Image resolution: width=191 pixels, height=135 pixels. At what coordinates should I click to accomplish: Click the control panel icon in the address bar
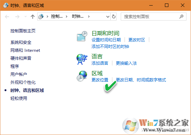click(x=41, y=16)
